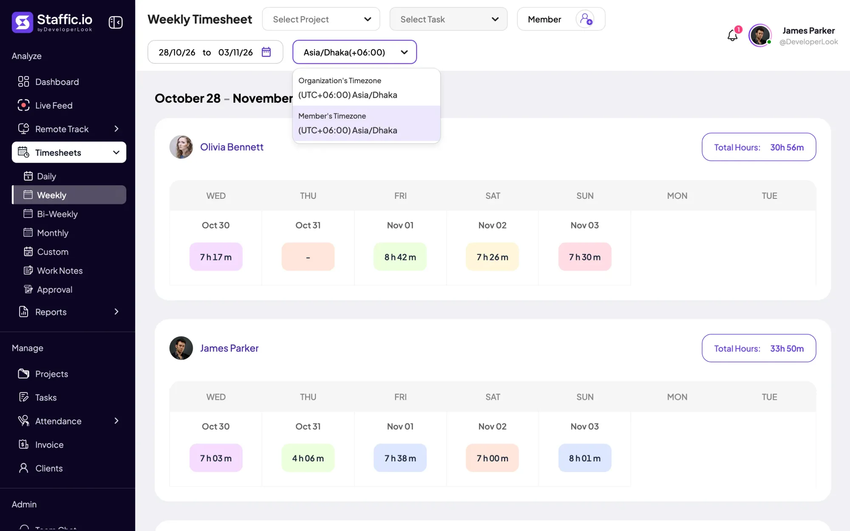Open user profile avatar in header
Screen dimensions: 850x531
760,35
